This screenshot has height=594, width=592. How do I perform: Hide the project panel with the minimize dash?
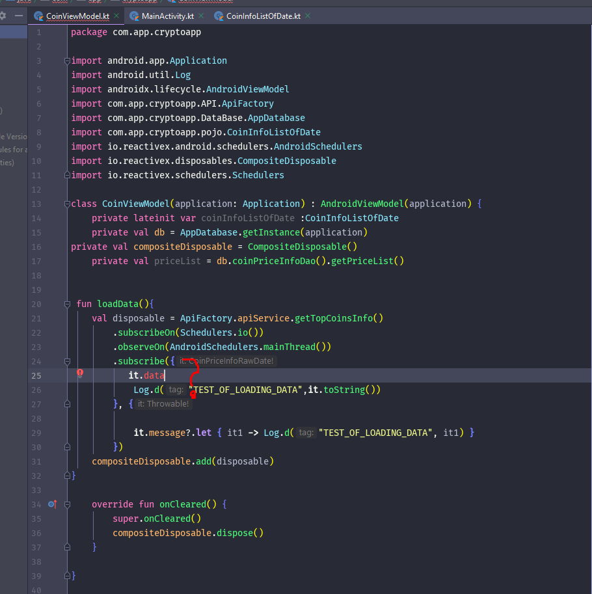(18, 16)
